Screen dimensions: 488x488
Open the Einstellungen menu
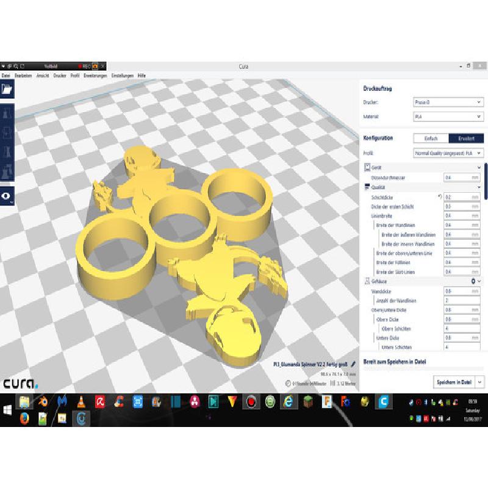click(x=122, y=75)
